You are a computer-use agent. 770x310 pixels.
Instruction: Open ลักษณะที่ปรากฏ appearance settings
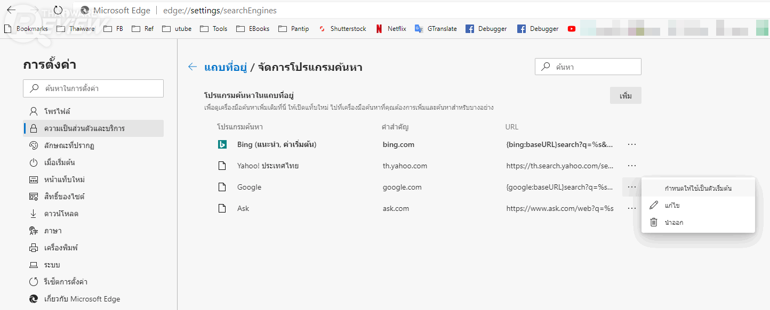tap(69, 145)
